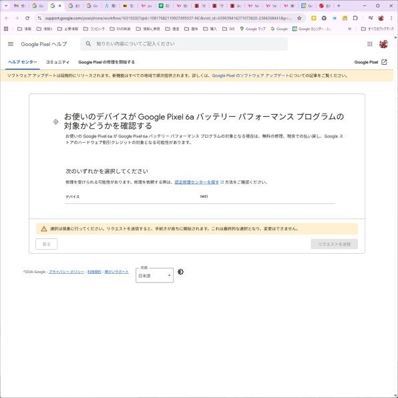The height and width of the screenshot is (398, 398).
Task: Open the hamburger main menu in Pixel Help
Action: (x=11, y=44)
